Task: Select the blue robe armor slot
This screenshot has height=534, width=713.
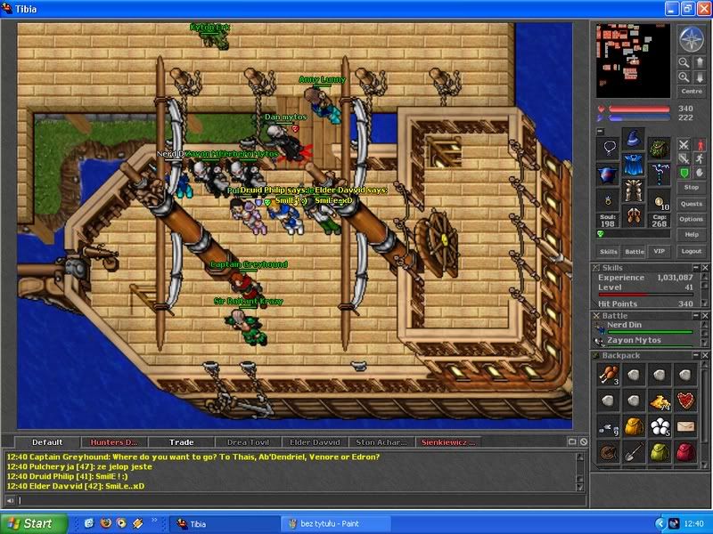Action: pos(633,165)
